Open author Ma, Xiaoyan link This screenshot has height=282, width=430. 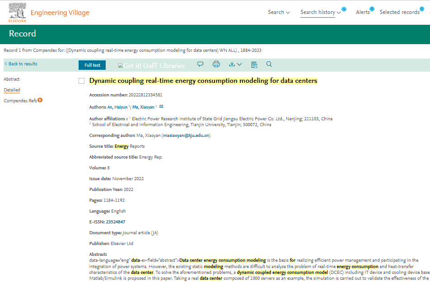pyautogui.click(x=144, y=107)
